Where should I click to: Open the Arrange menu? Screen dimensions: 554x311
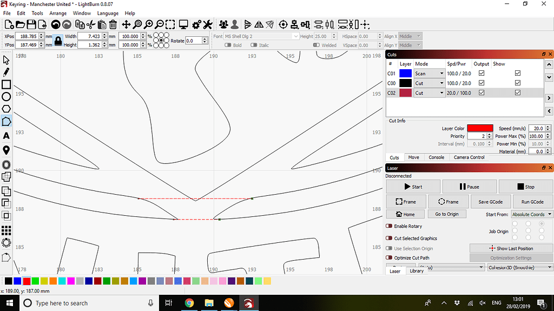tap(58, 13)
